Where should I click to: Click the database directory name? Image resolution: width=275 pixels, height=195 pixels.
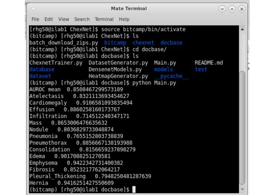coord(42,69)
